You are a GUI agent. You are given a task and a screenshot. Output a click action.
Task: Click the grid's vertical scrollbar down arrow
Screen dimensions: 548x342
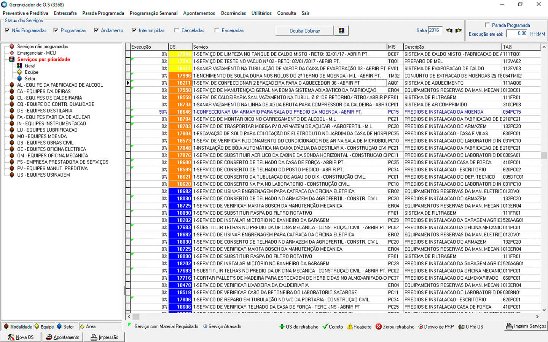(x=544, y=310)
